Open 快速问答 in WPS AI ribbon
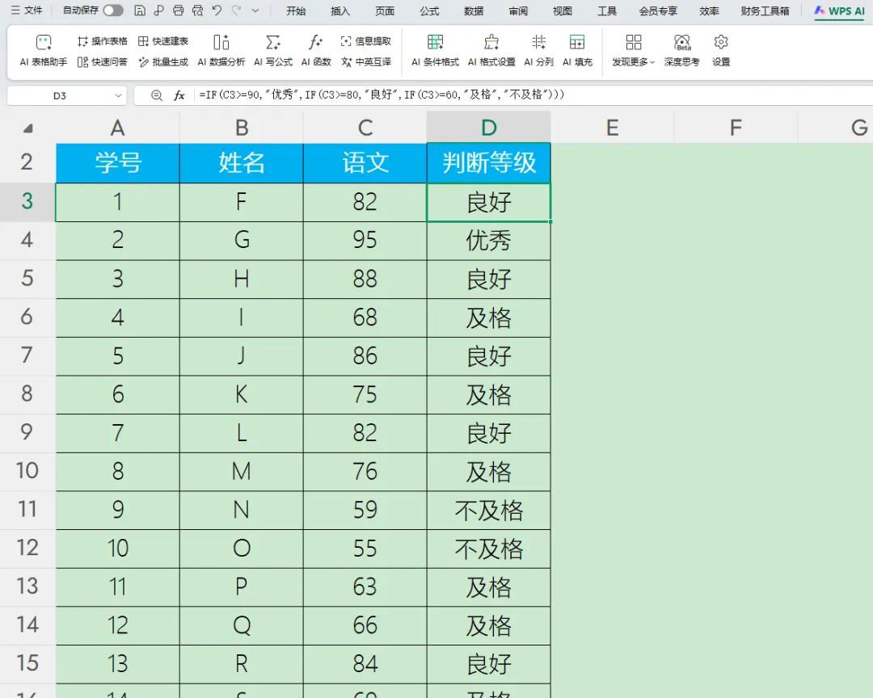873x698 pixels. (x=102, y=61)
